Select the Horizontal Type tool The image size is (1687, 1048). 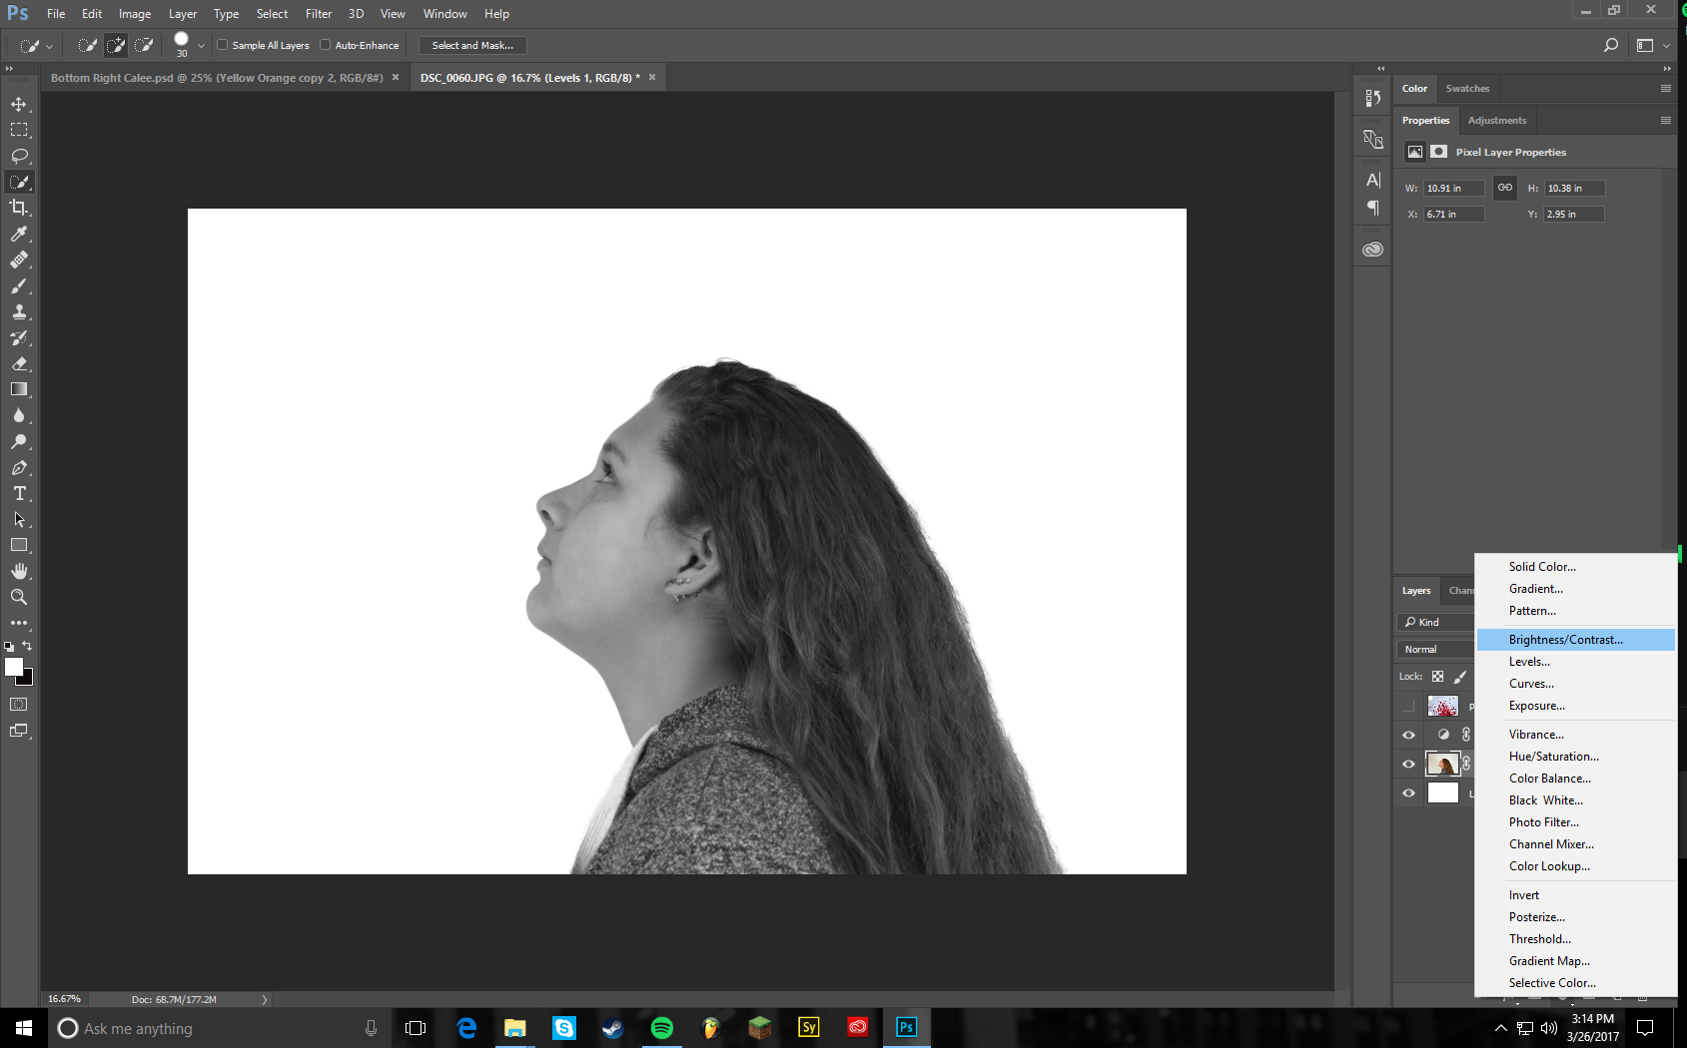19,493
